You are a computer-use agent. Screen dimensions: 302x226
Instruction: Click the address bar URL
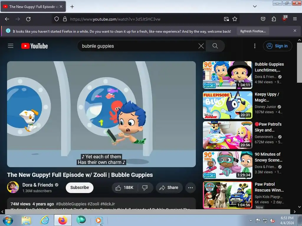point(115,19)
